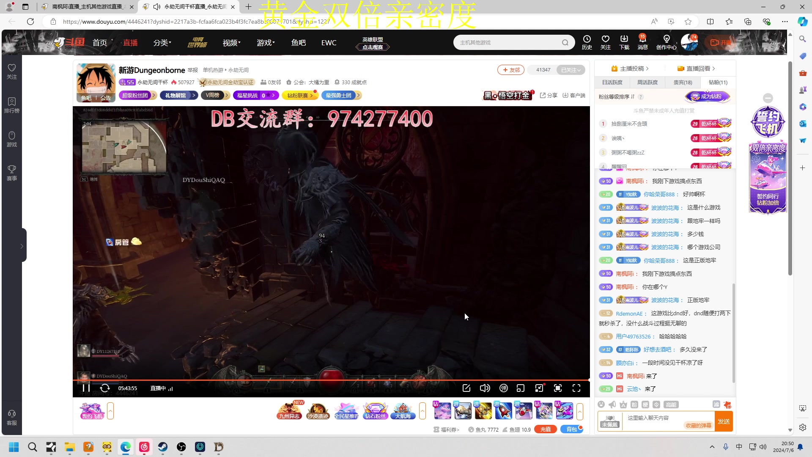812x457 pixels.
Task: Open the 视频 dropdown menu
Action: tap(232, 43)
